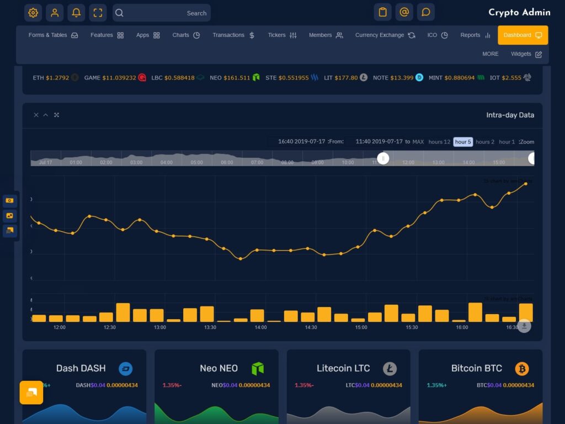Open the notifications bell icon
The image size is (565, 424).
(76, 12)
